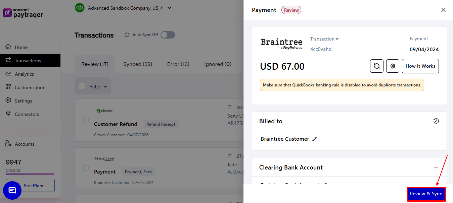Collapse the Clearing Bank Account section

click(436, 167)
